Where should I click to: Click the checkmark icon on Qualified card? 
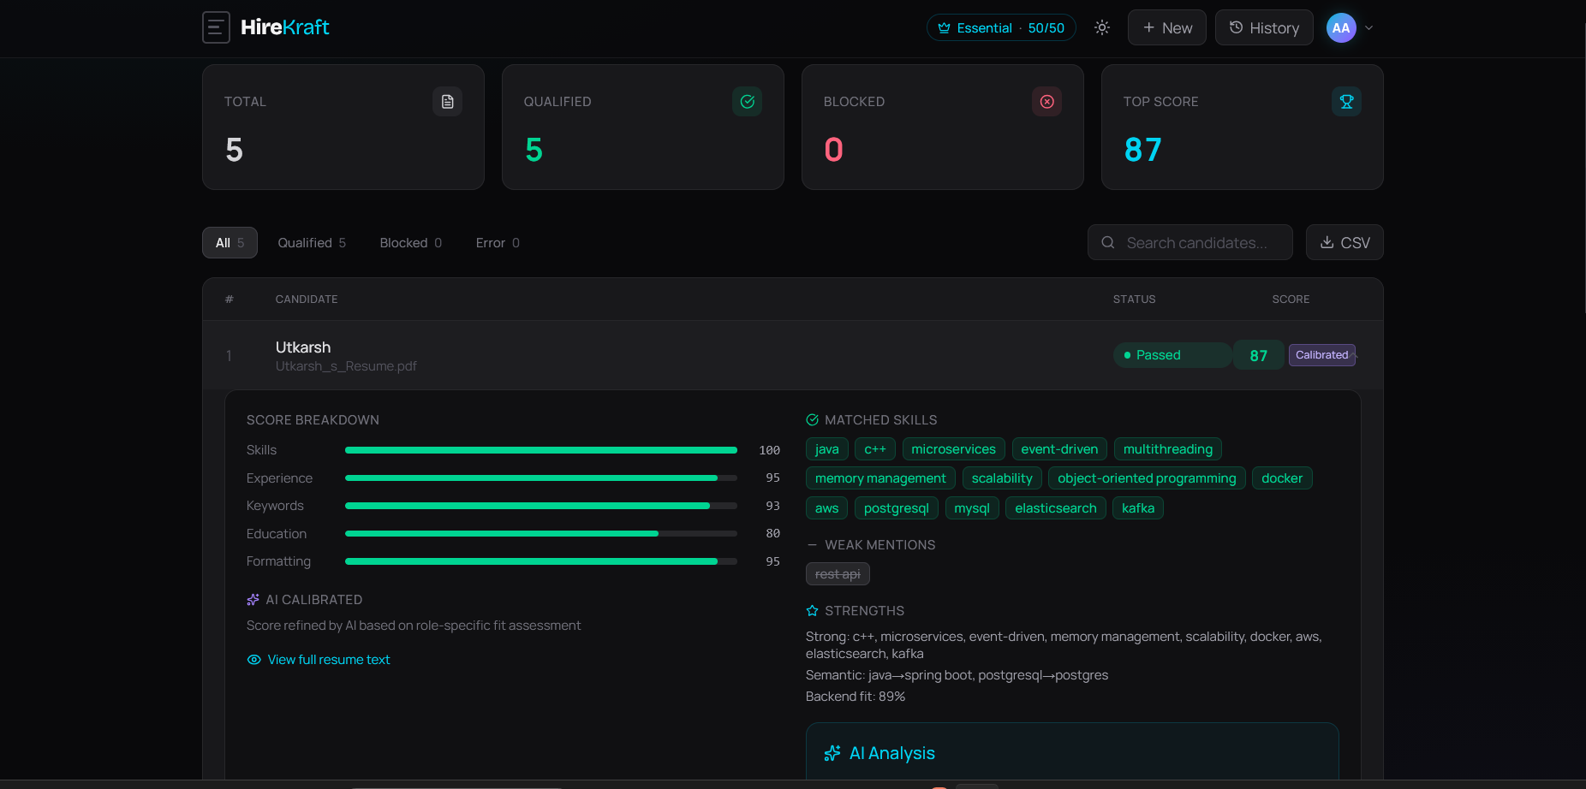tap(748, 102)
